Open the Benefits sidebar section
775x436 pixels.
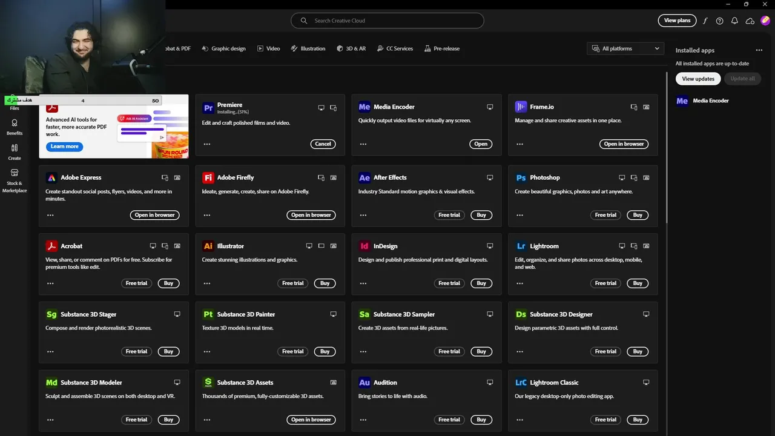15,127
